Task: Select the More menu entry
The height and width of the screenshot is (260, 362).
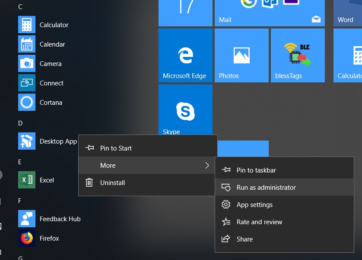Action: (147, 165)
